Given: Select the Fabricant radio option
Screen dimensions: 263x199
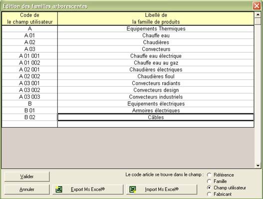Looking at the screenshot, I should (x=209, y=194).
